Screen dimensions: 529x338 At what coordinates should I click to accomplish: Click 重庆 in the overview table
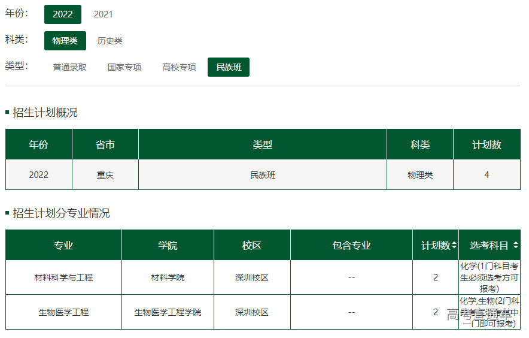(x=105, y=175)
